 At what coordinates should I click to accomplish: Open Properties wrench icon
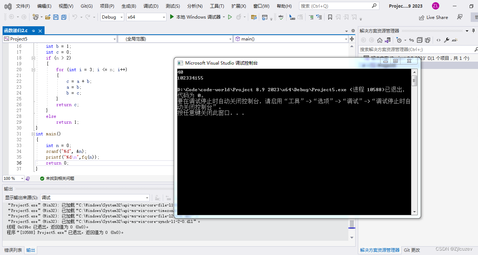pyautogui.click(x=447, y=40)
